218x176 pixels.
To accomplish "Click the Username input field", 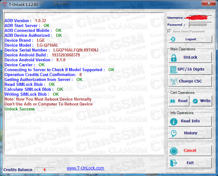I will [x=200, y=18].
